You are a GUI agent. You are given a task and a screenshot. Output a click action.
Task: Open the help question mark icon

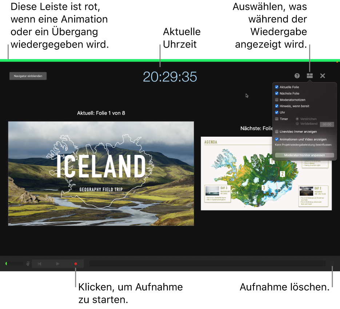point(297,76)
